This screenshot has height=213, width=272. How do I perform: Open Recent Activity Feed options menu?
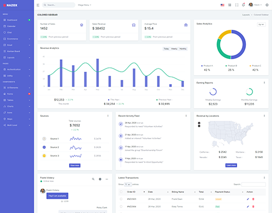[x=186, y=116]
